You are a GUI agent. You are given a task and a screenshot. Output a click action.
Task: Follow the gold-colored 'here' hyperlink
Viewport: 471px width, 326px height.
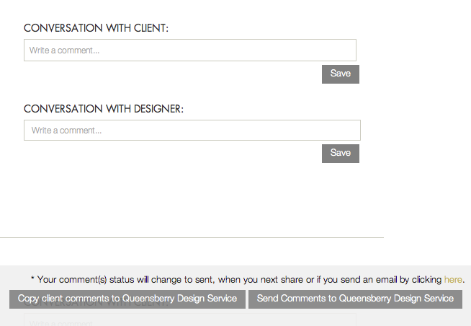point(453,279)
